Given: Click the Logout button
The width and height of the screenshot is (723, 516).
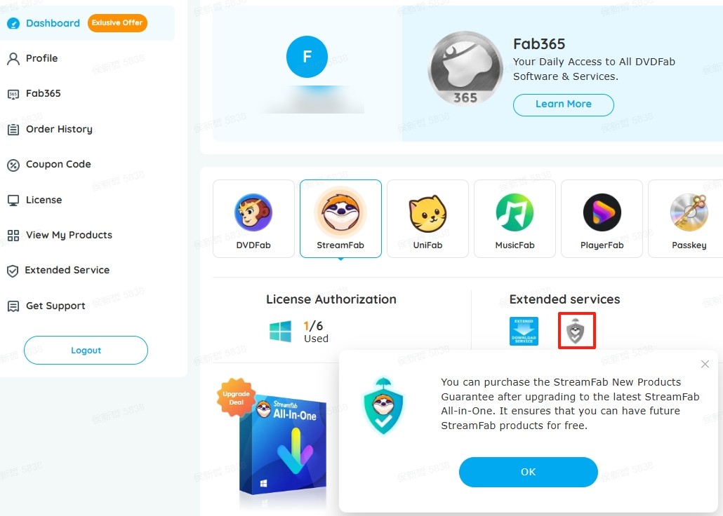Looking at the screenshot, I should (86, 350).
